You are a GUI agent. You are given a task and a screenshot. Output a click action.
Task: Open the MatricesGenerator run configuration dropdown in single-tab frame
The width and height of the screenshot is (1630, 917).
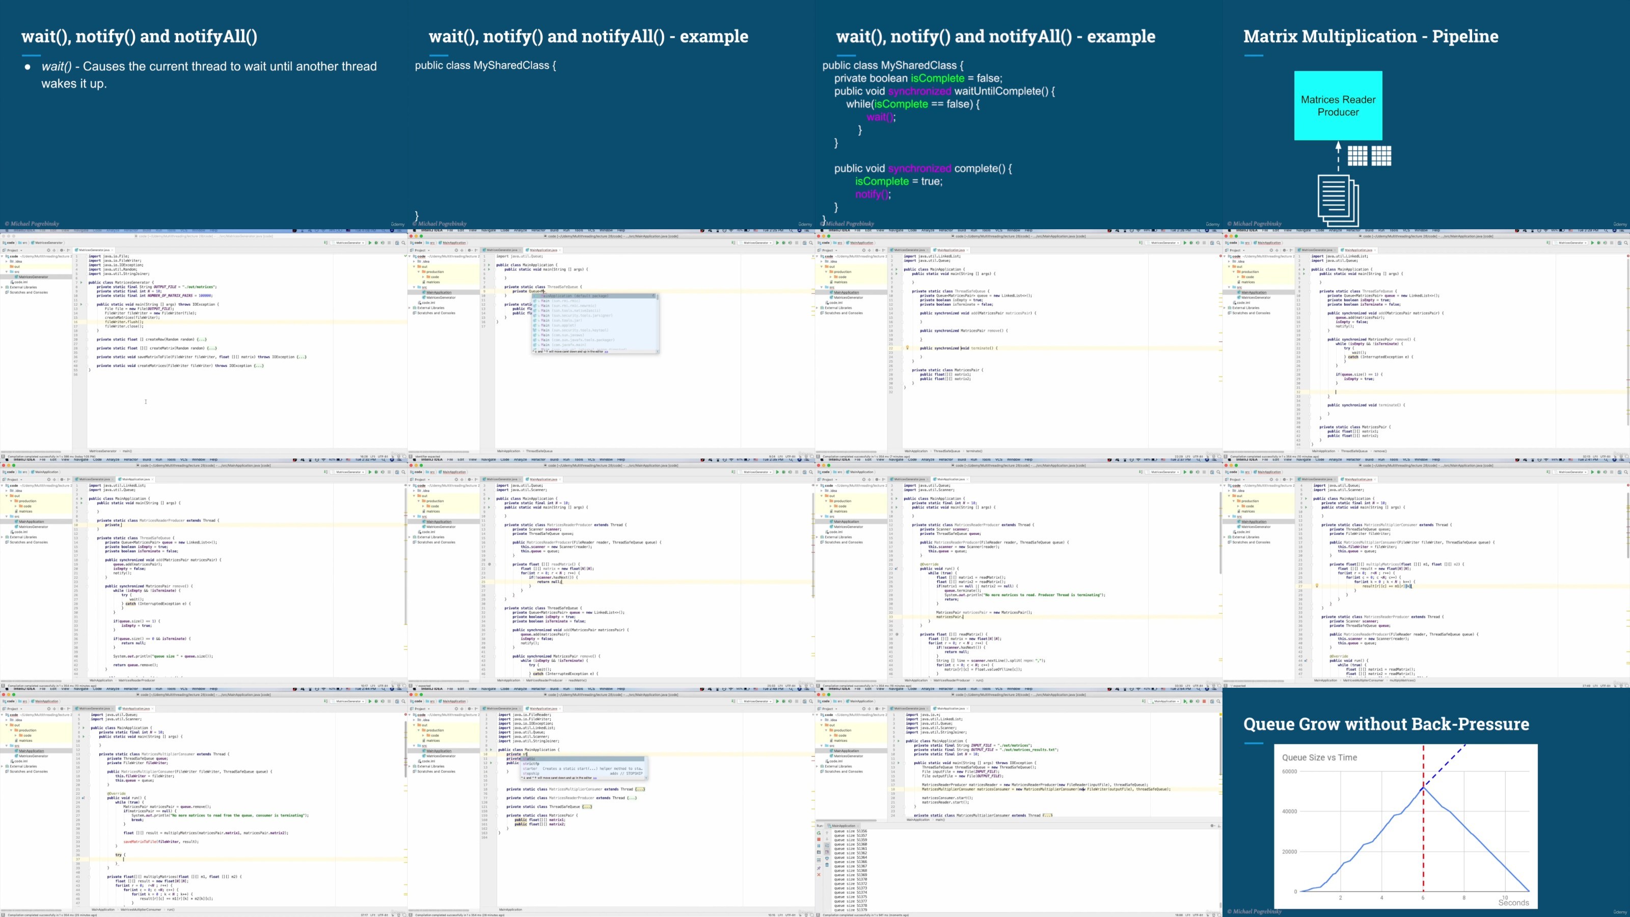click(x=348, y=242)
